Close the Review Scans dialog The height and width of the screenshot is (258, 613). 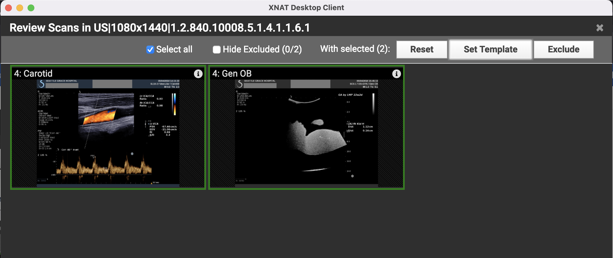coord(599,28)
